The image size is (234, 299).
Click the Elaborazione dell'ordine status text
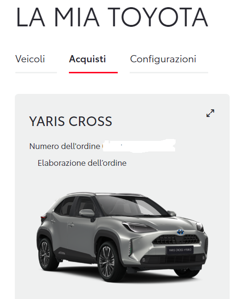tap(82, 163)
